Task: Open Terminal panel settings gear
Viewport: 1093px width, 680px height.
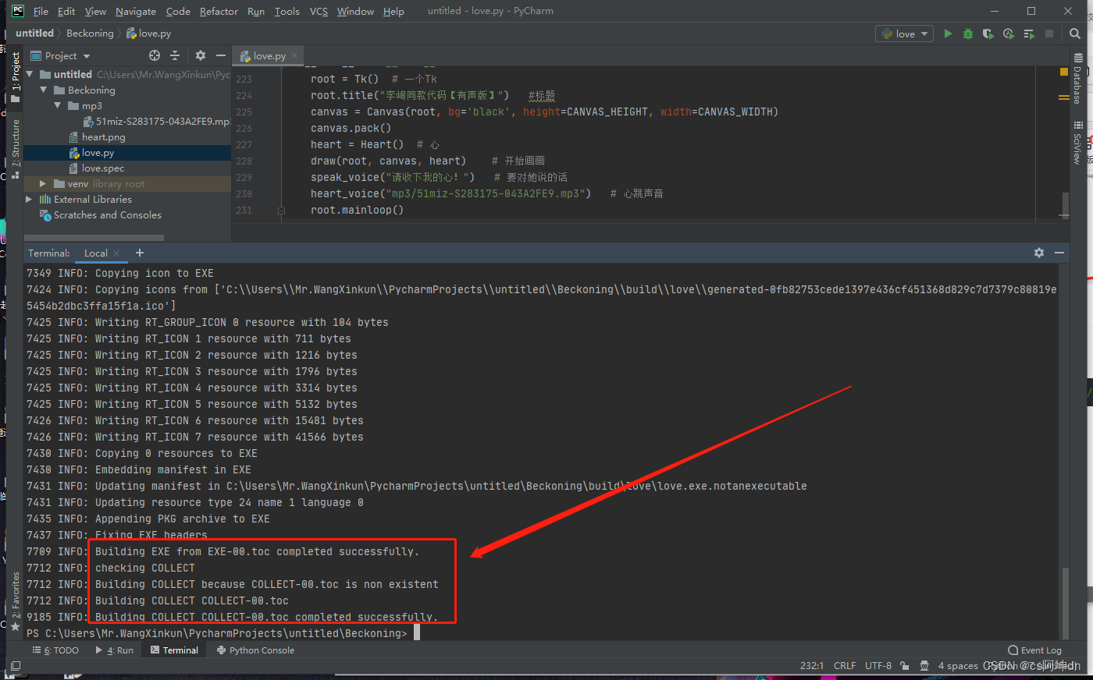Action: 1039,253
